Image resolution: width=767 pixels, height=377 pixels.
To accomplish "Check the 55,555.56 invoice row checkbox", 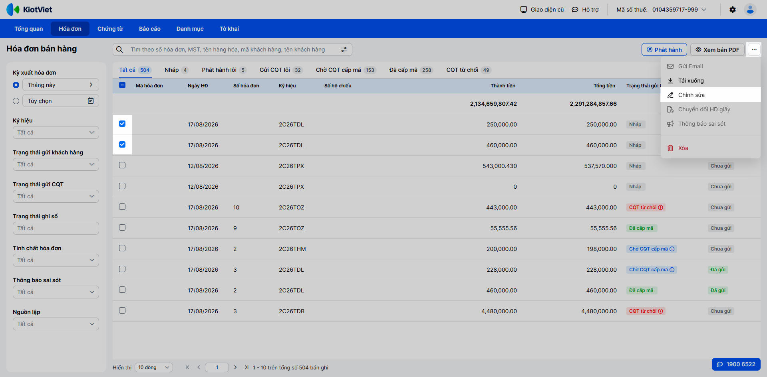I will (x=122, y=227).
